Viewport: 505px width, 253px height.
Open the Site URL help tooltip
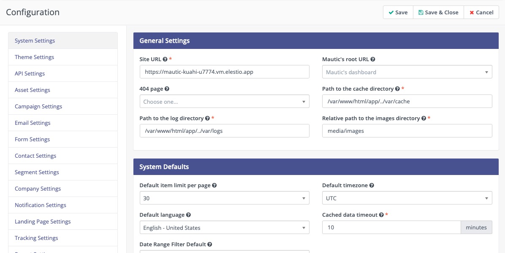coord(164,59)
